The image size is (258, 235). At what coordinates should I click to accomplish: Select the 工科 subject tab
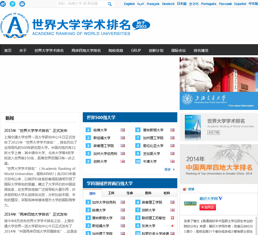(x=111, y=193)
